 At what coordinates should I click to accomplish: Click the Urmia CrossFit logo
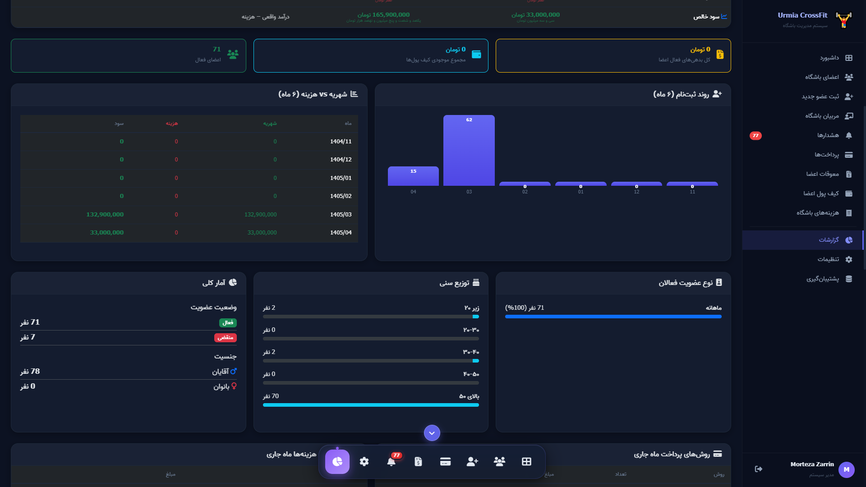click(843, 20)
